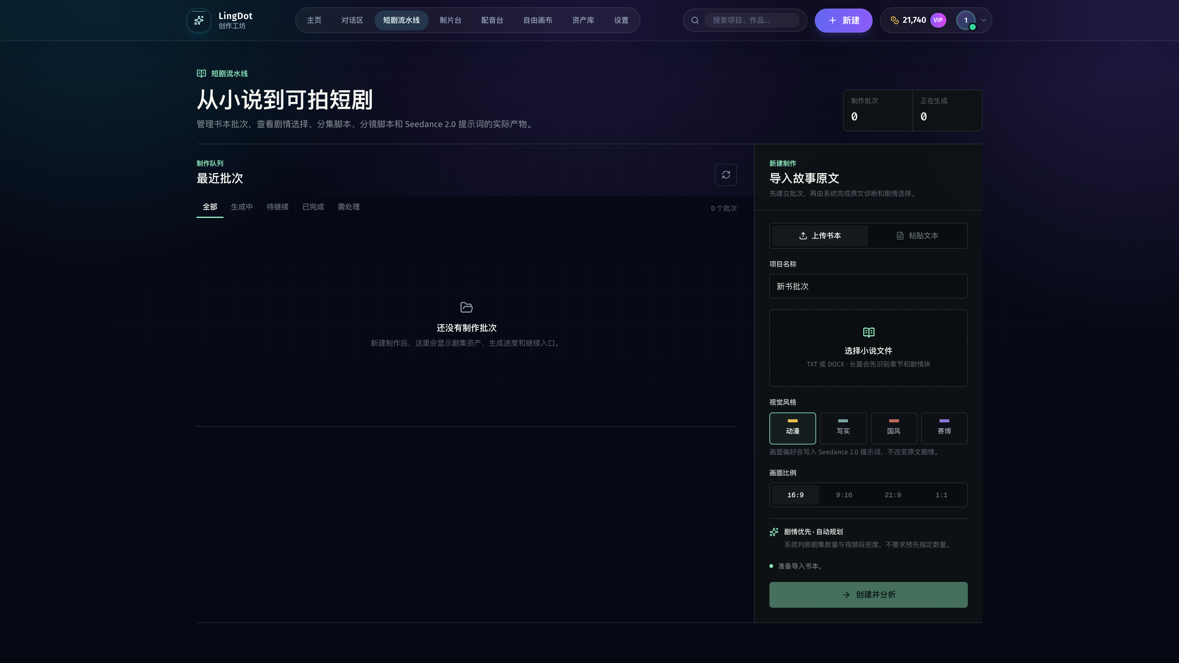Open 制片台 from the nav bar
The image size is (1179, 663).
(x=450, y=20)
